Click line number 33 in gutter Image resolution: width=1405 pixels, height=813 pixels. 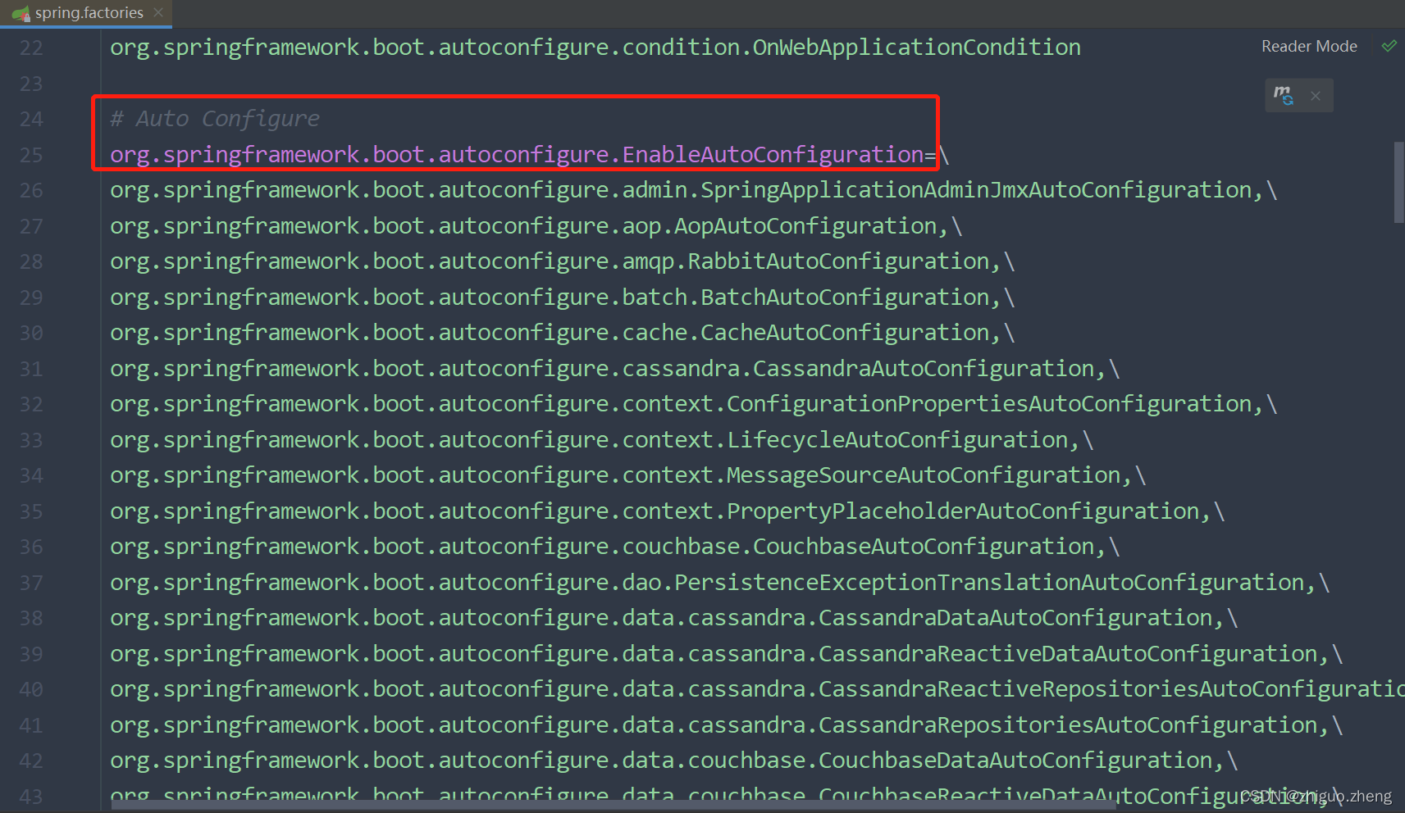[31, 441]
